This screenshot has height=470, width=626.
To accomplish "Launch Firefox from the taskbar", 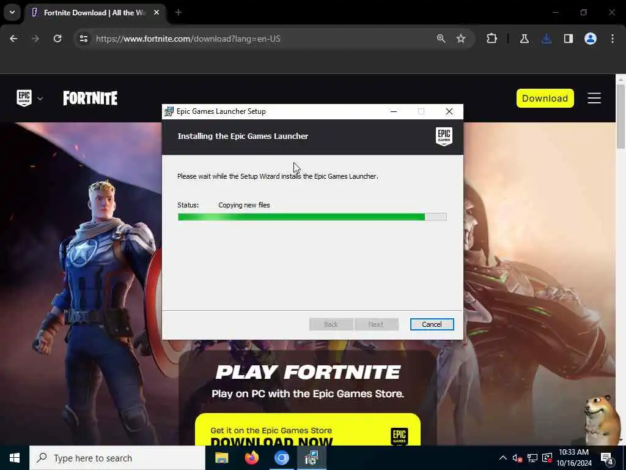I will pyautogui.click(x=251, y=458).
